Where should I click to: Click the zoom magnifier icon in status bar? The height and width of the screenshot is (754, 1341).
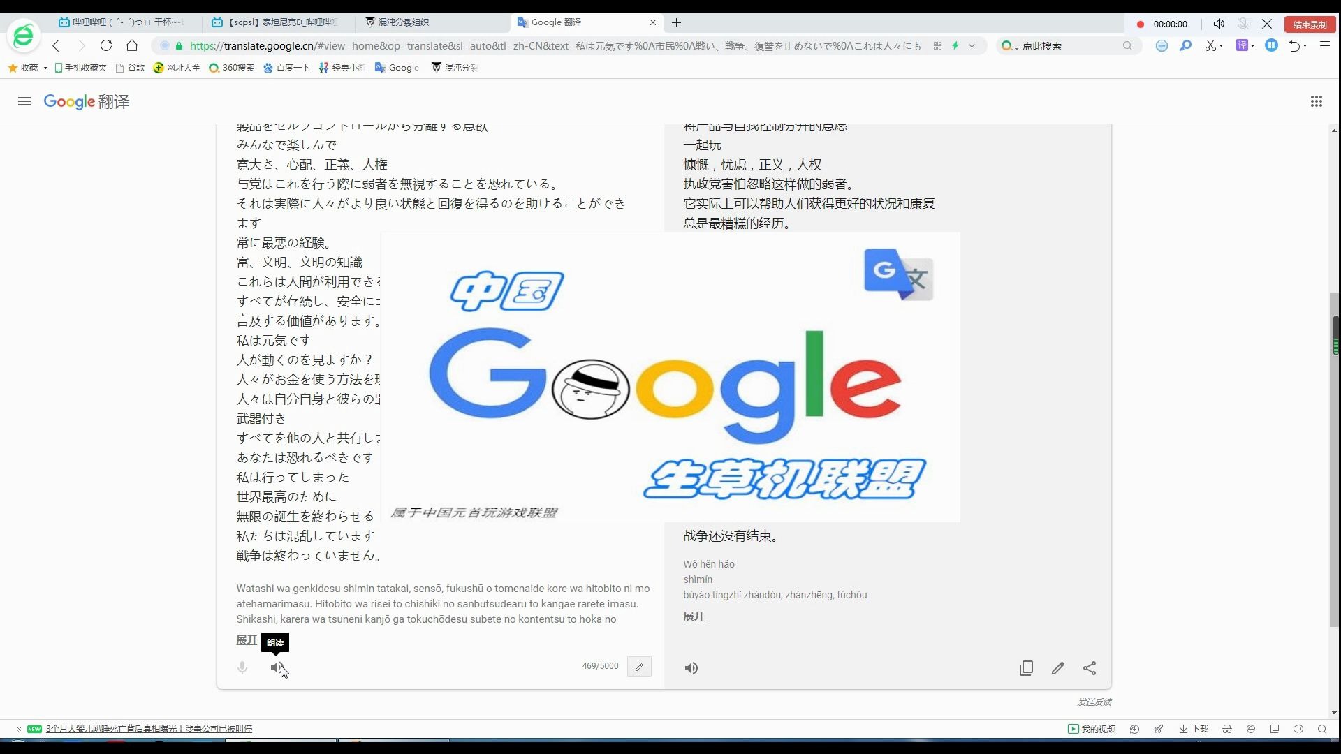(x=1322, y=729)
